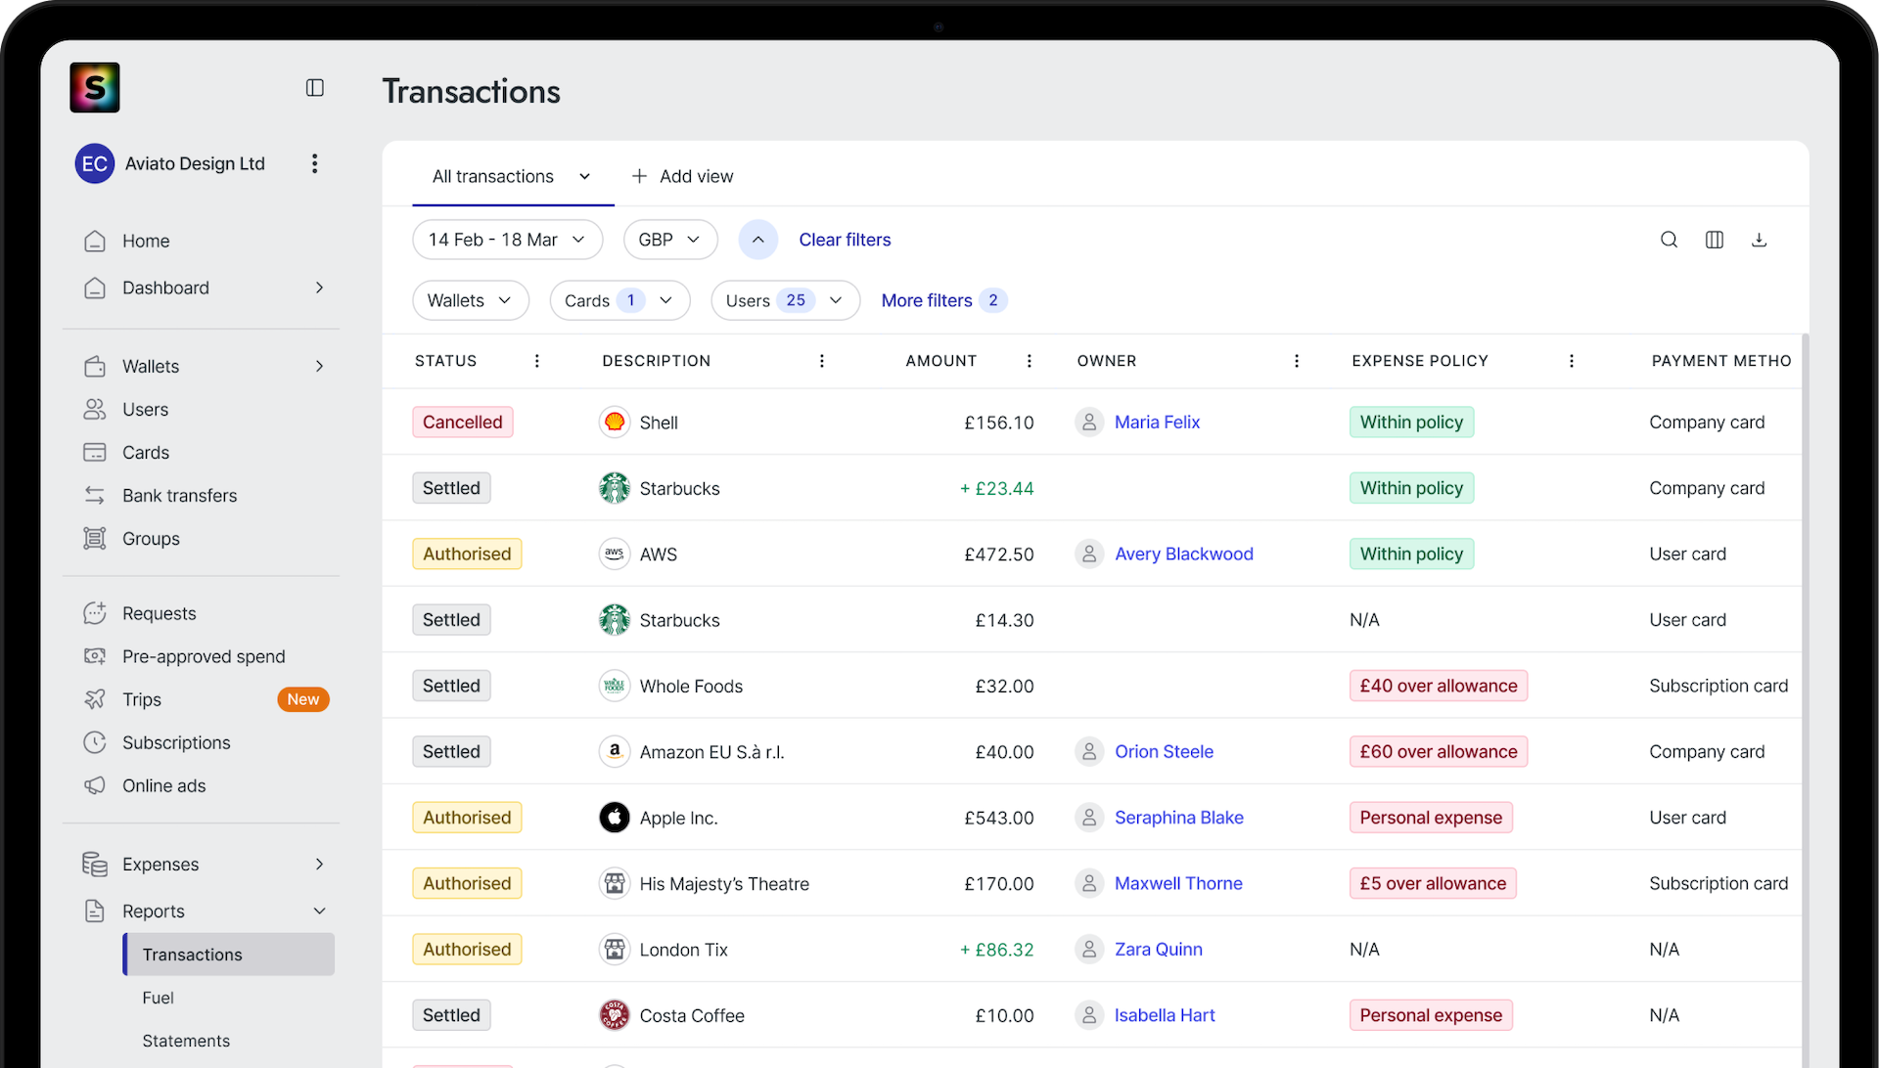Open the column settings icon next to search

pos(1714,240)
